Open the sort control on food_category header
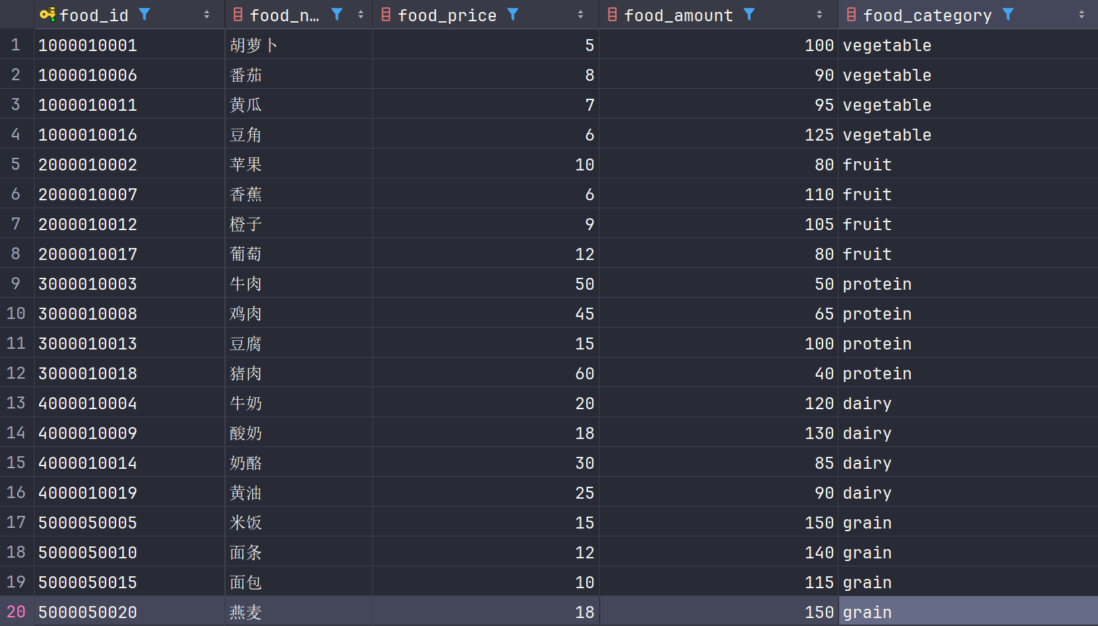 [1082, 15]
